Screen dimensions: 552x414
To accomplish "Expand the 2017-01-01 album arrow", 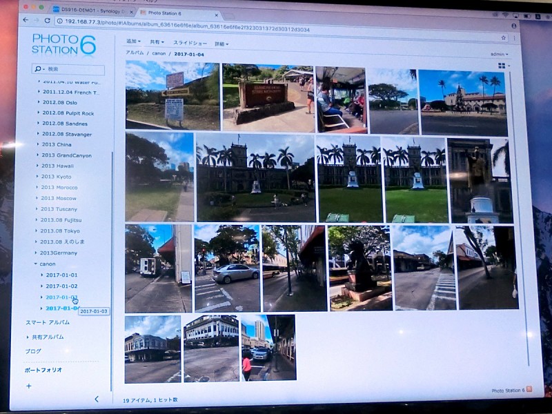I will pos(41,275).
